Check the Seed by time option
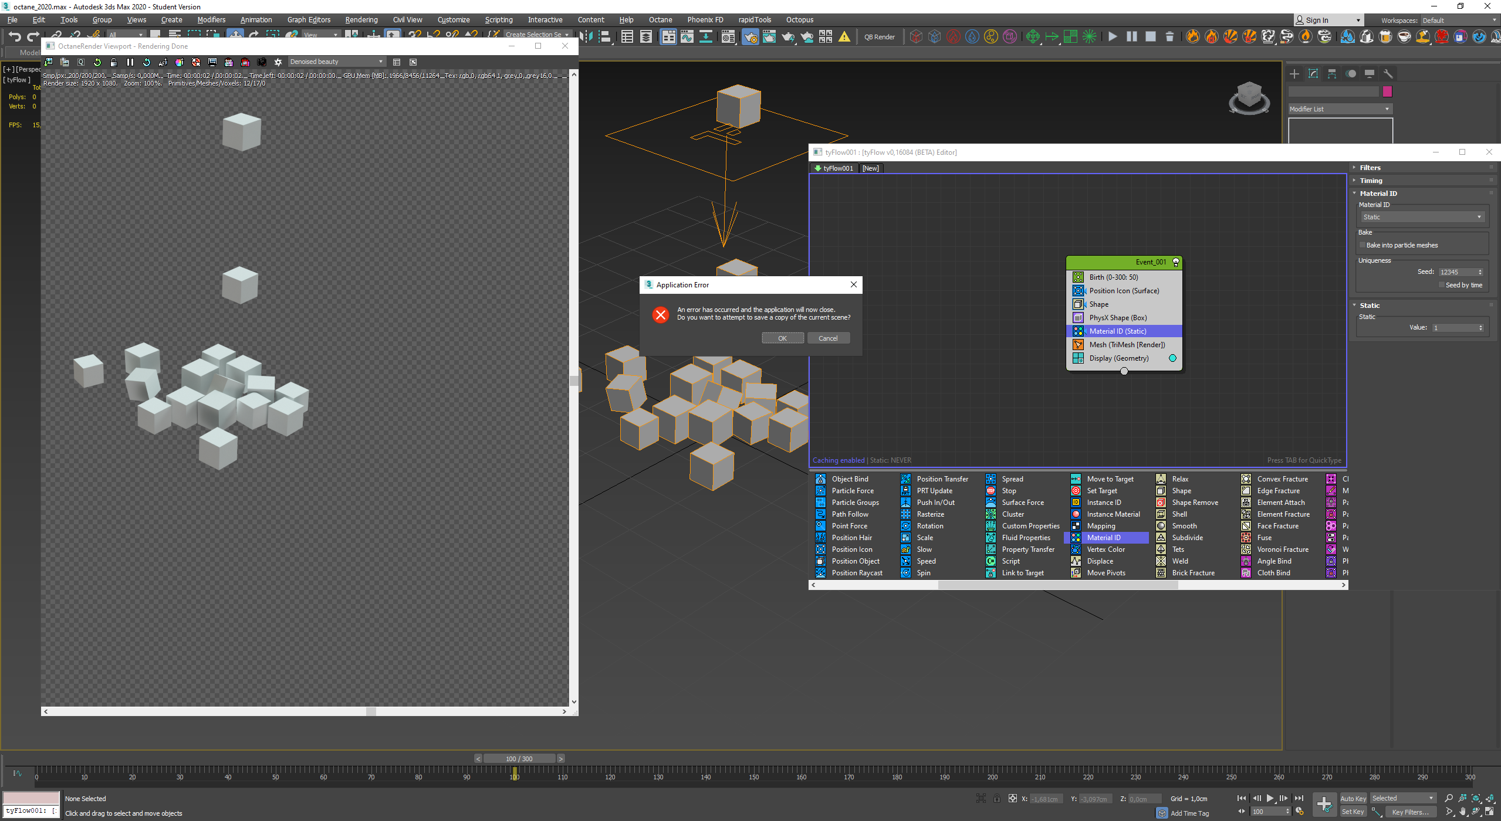The width and height of the screenshot is (1501, 821). [1441, 285]
